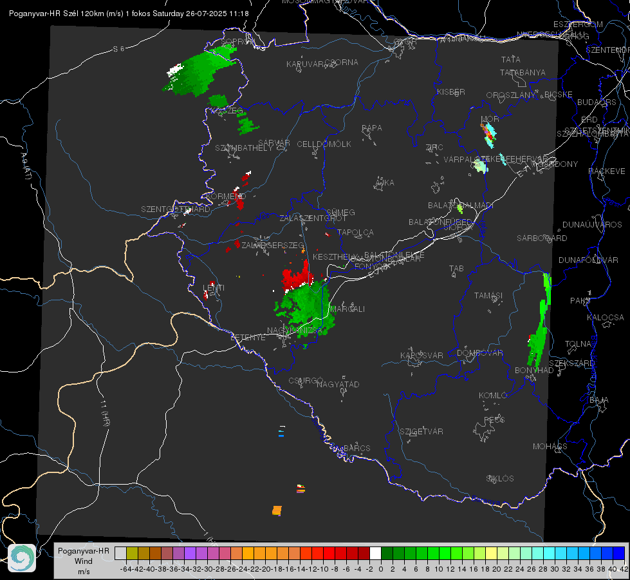Click the TATA city label
Screen dimensions: 630x580
[511, 59]
